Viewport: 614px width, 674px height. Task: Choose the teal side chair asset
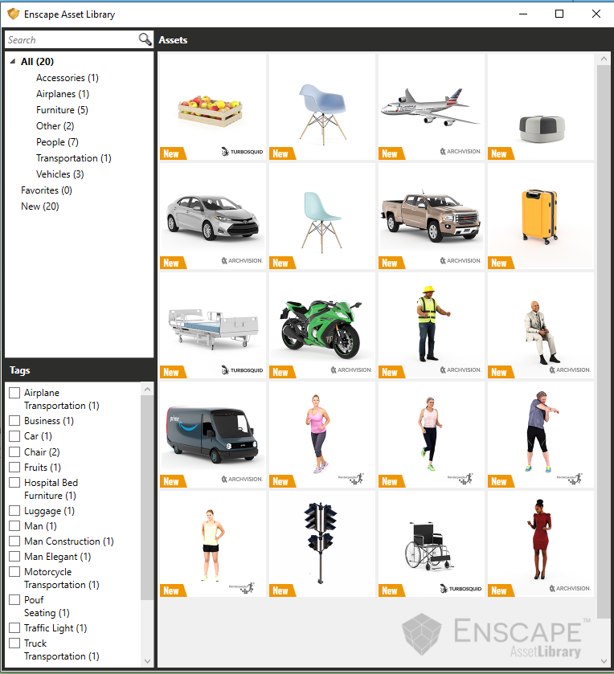[322, 216]
